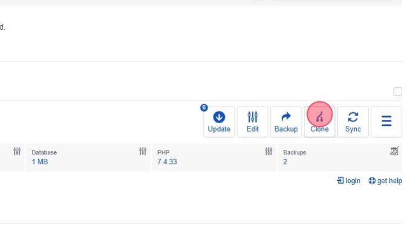Click the leftmost partially visible sliders icon
The width and height of the screenshot is (413, 230).
pos(17,152)
